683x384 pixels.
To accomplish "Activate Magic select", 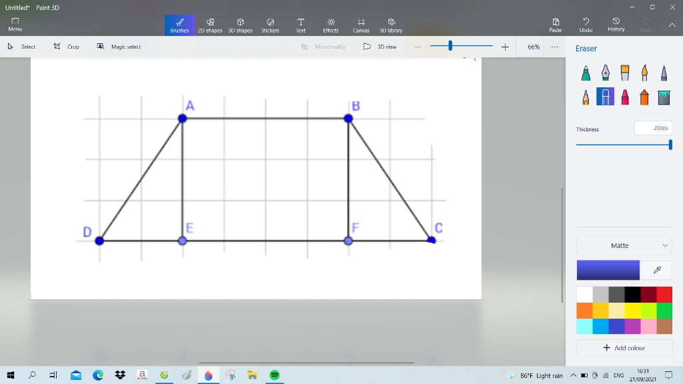I will pos(119,47).
